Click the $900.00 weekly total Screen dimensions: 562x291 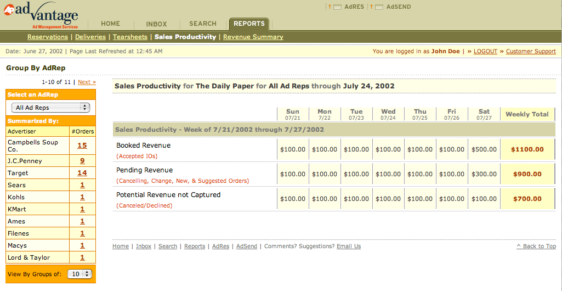tap(527, 175)
